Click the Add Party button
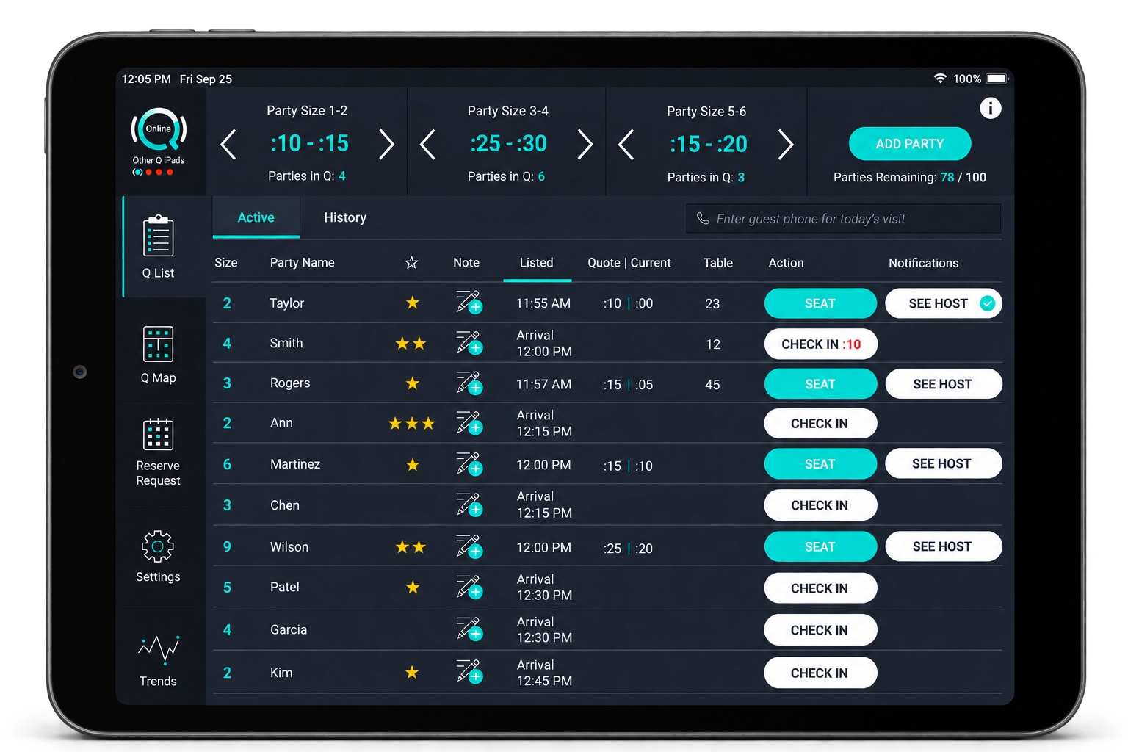This screenshot has width=1128, height=752. [x=910, y=144]
